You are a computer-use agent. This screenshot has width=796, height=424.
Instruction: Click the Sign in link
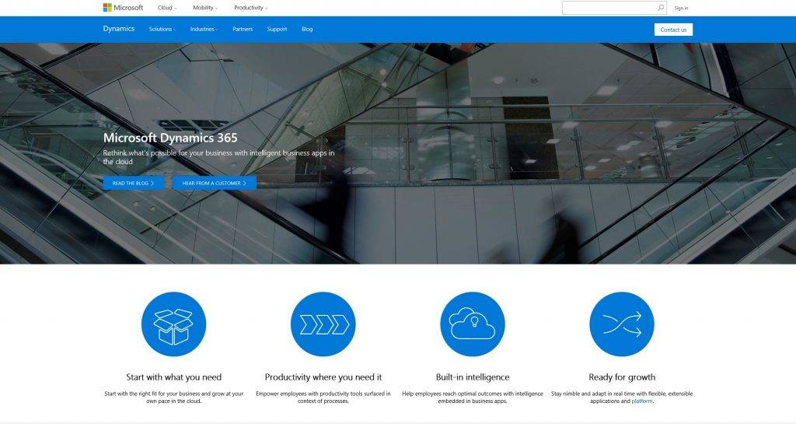pos(681,8)
